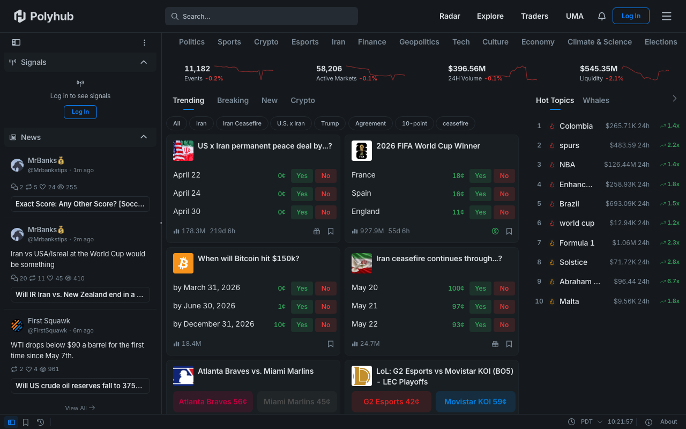Click View All news link
The width and height of the screenshot is (686, 429).
(x=80, y=408)
